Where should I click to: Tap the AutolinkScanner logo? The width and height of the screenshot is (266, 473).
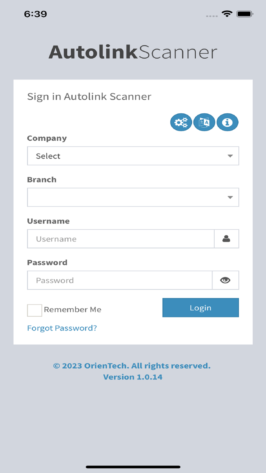pos(133,52)
